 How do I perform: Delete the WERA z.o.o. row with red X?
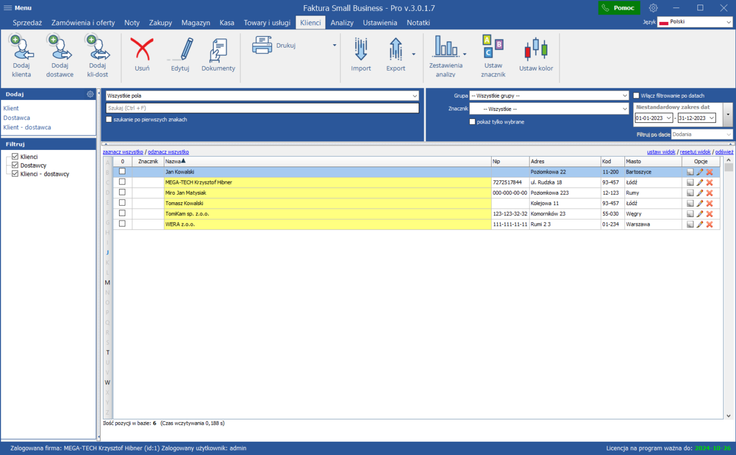tap(710, 224)
